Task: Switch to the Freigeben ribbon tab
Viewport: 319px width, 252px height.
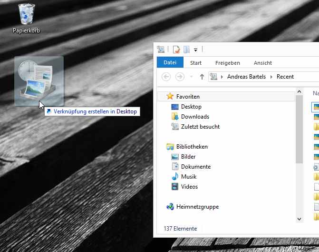Action: coord(228,63)
